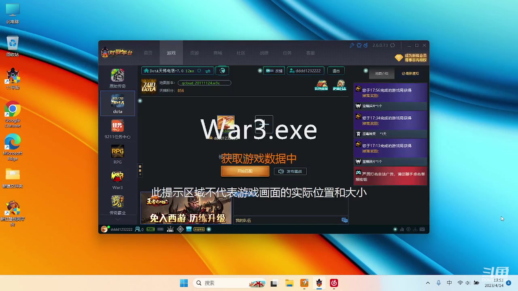
Task: Expand sidebar game list with down chevron
Action: coord(118,219)
